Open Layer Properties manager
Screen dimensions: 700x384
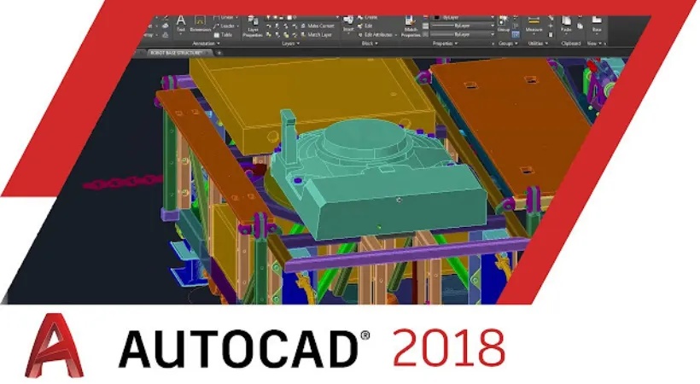coord(253,26)
